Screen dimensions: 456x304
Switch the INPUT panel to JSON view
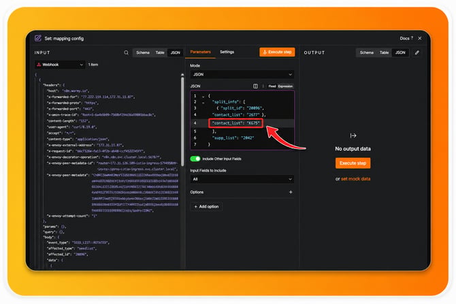pos(176,52)
